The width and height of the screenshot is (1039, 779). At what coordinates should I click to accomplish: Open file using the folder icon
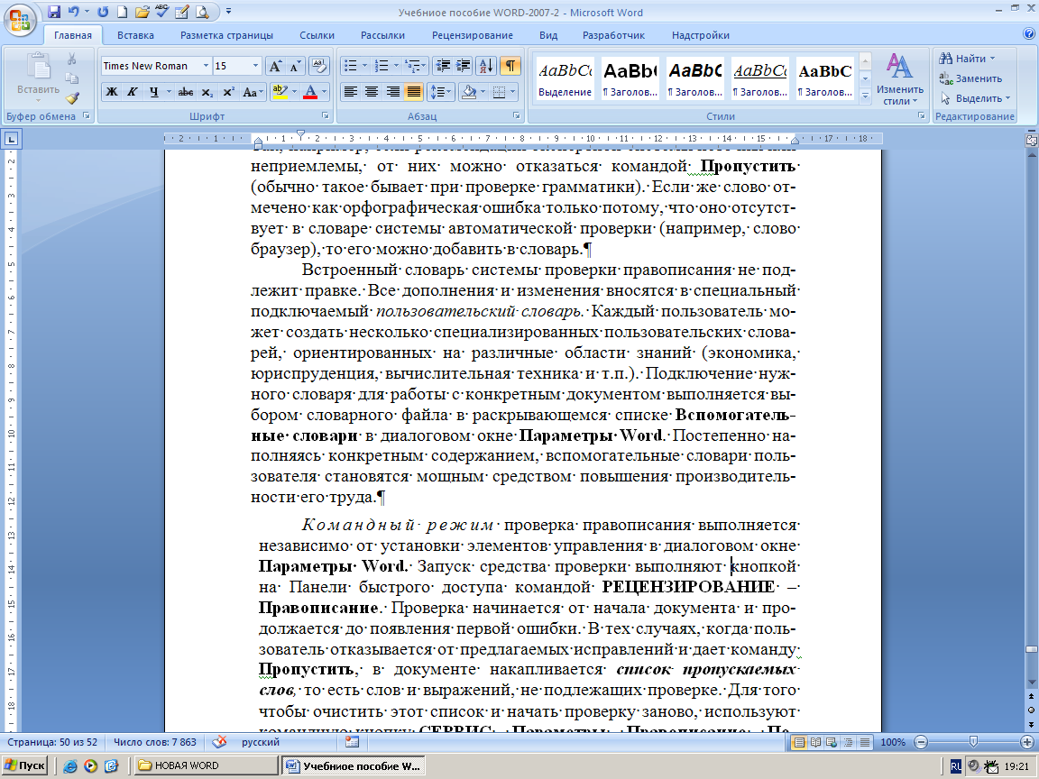tap(142, 12)
